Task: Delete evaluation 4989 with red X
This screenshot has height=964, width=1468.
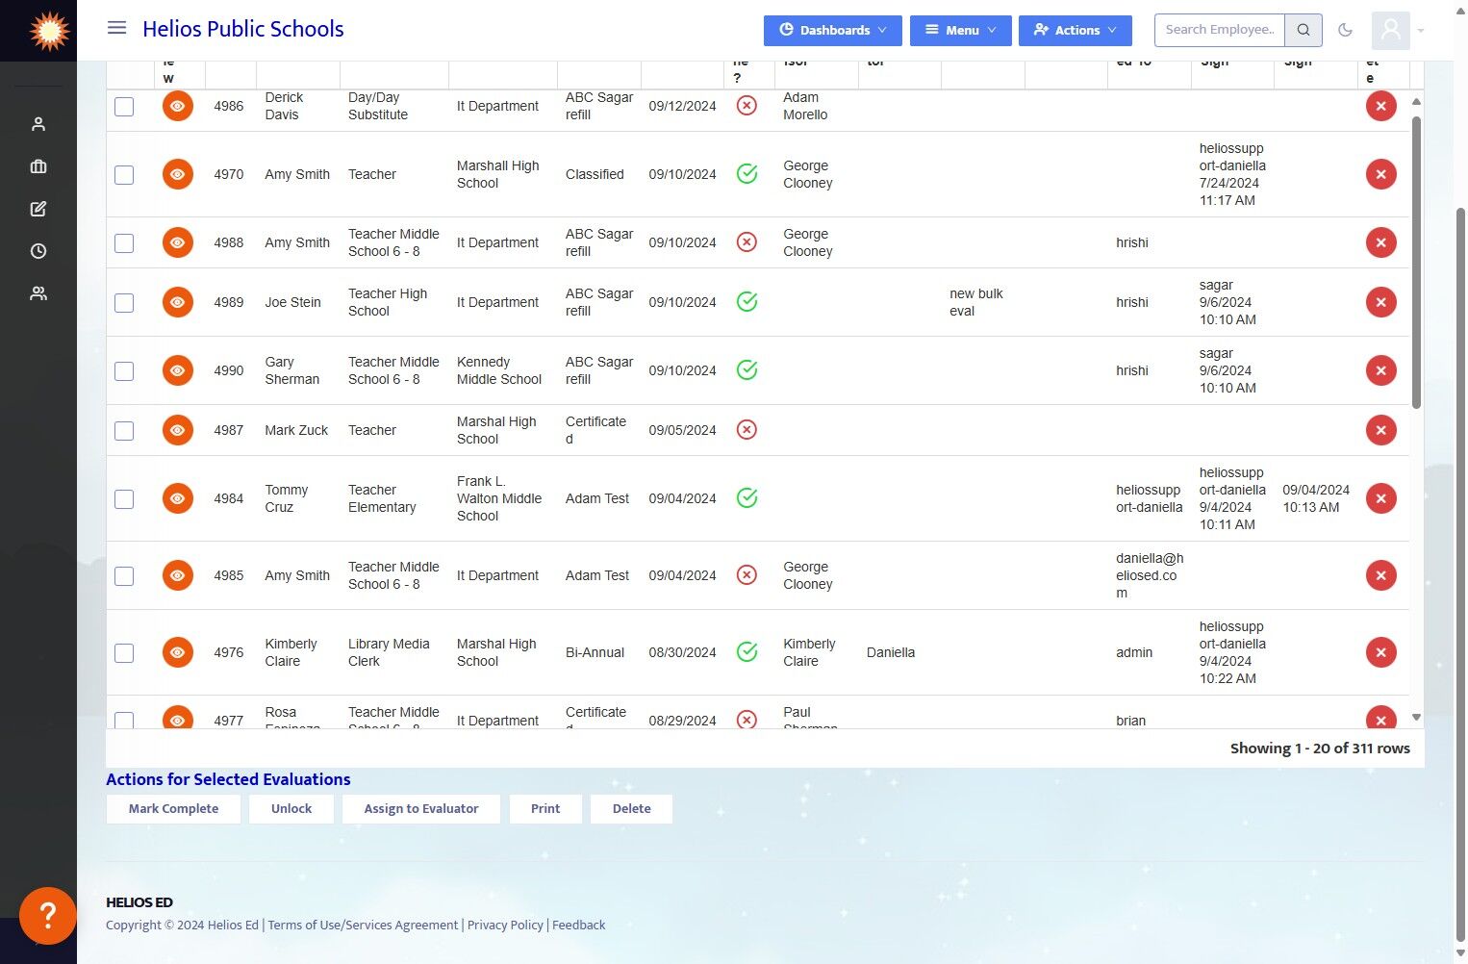Action: tap(1381, 302)
